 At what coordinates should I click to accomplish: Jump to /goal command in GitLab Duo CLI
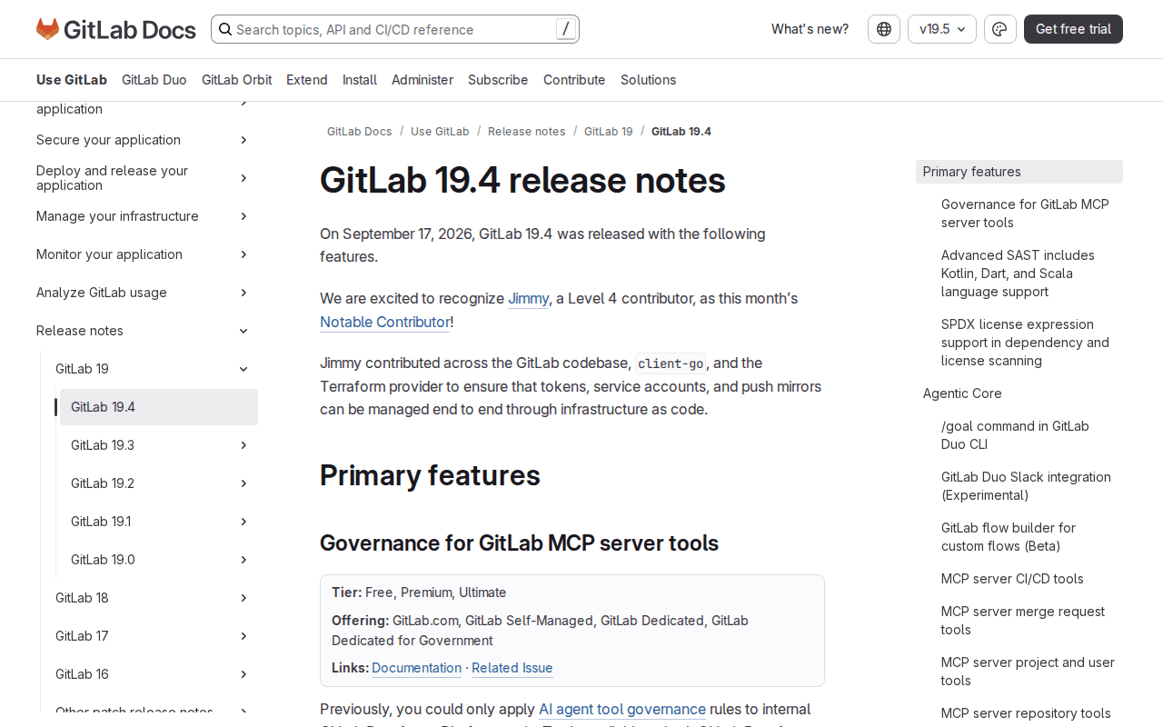[x=1015, y=435]
